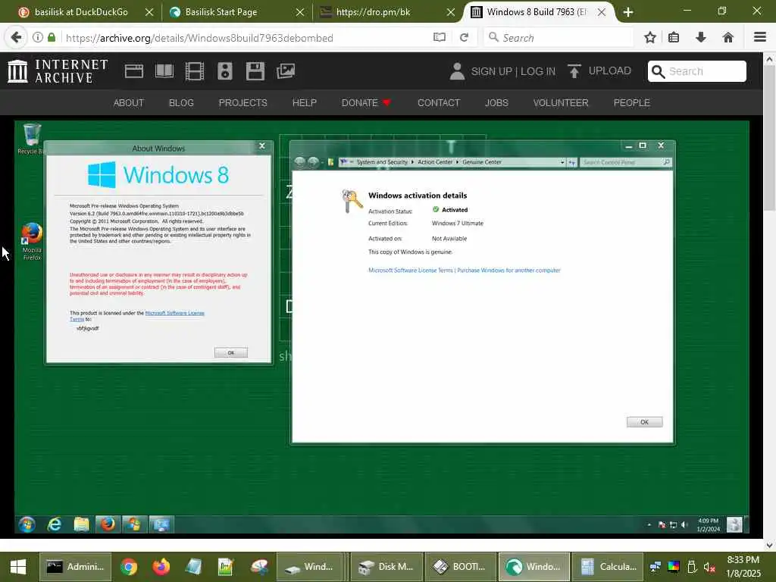This screenshot has width=776, height=582.
Task: Open the HELP menu item
Action: pos(305,103)
